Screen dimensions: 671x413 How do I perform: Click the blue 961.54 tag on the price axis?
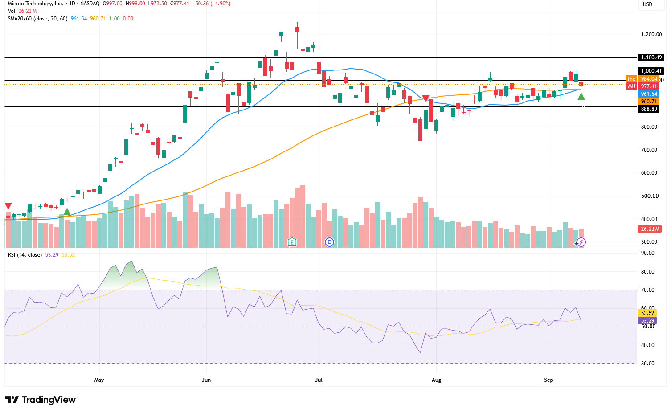click(649, 94)
